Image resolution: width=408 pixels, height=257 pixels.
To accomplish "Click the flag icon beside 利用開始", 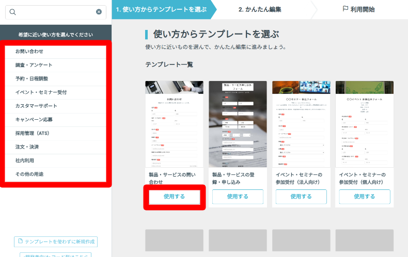I will (x=346, y=9).
